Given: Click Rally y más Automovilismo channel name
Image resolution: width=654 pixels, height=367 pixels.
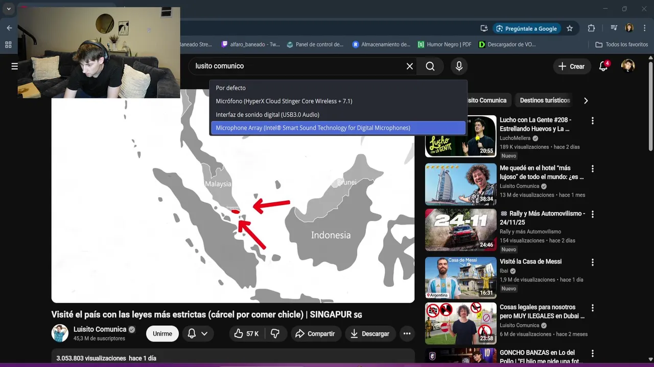Looking at the screenshot, I should pos(530,231).
